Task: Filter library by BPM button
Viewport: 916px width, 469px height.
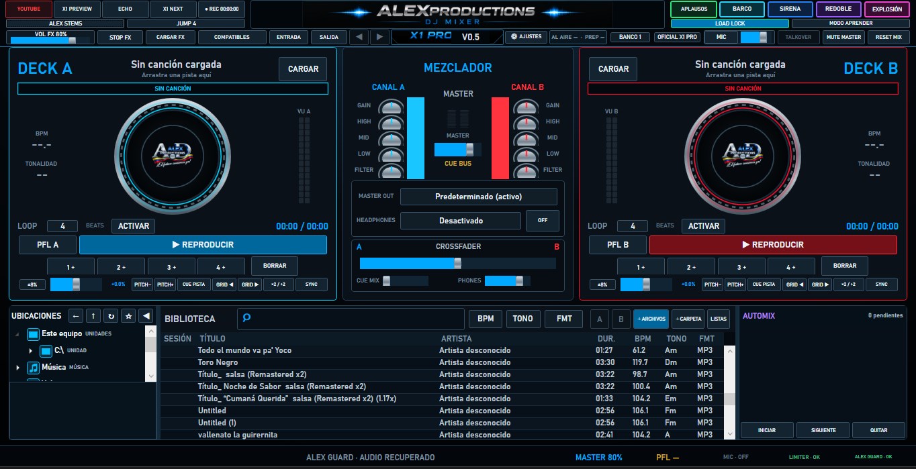Action: tap(486, 319)
